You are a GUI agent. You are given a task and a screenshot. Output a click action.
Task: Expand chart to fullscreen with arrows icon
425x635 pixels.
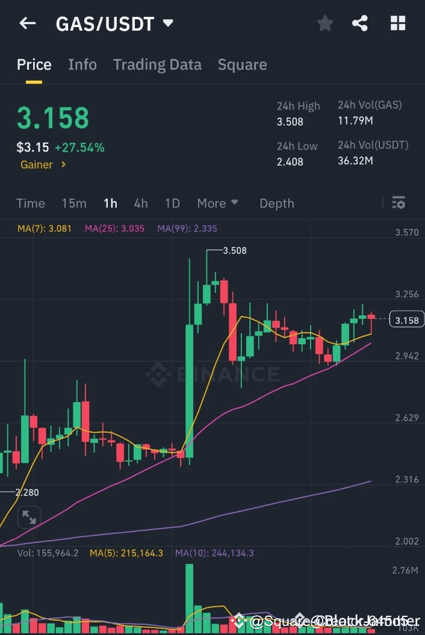[28, 517]
